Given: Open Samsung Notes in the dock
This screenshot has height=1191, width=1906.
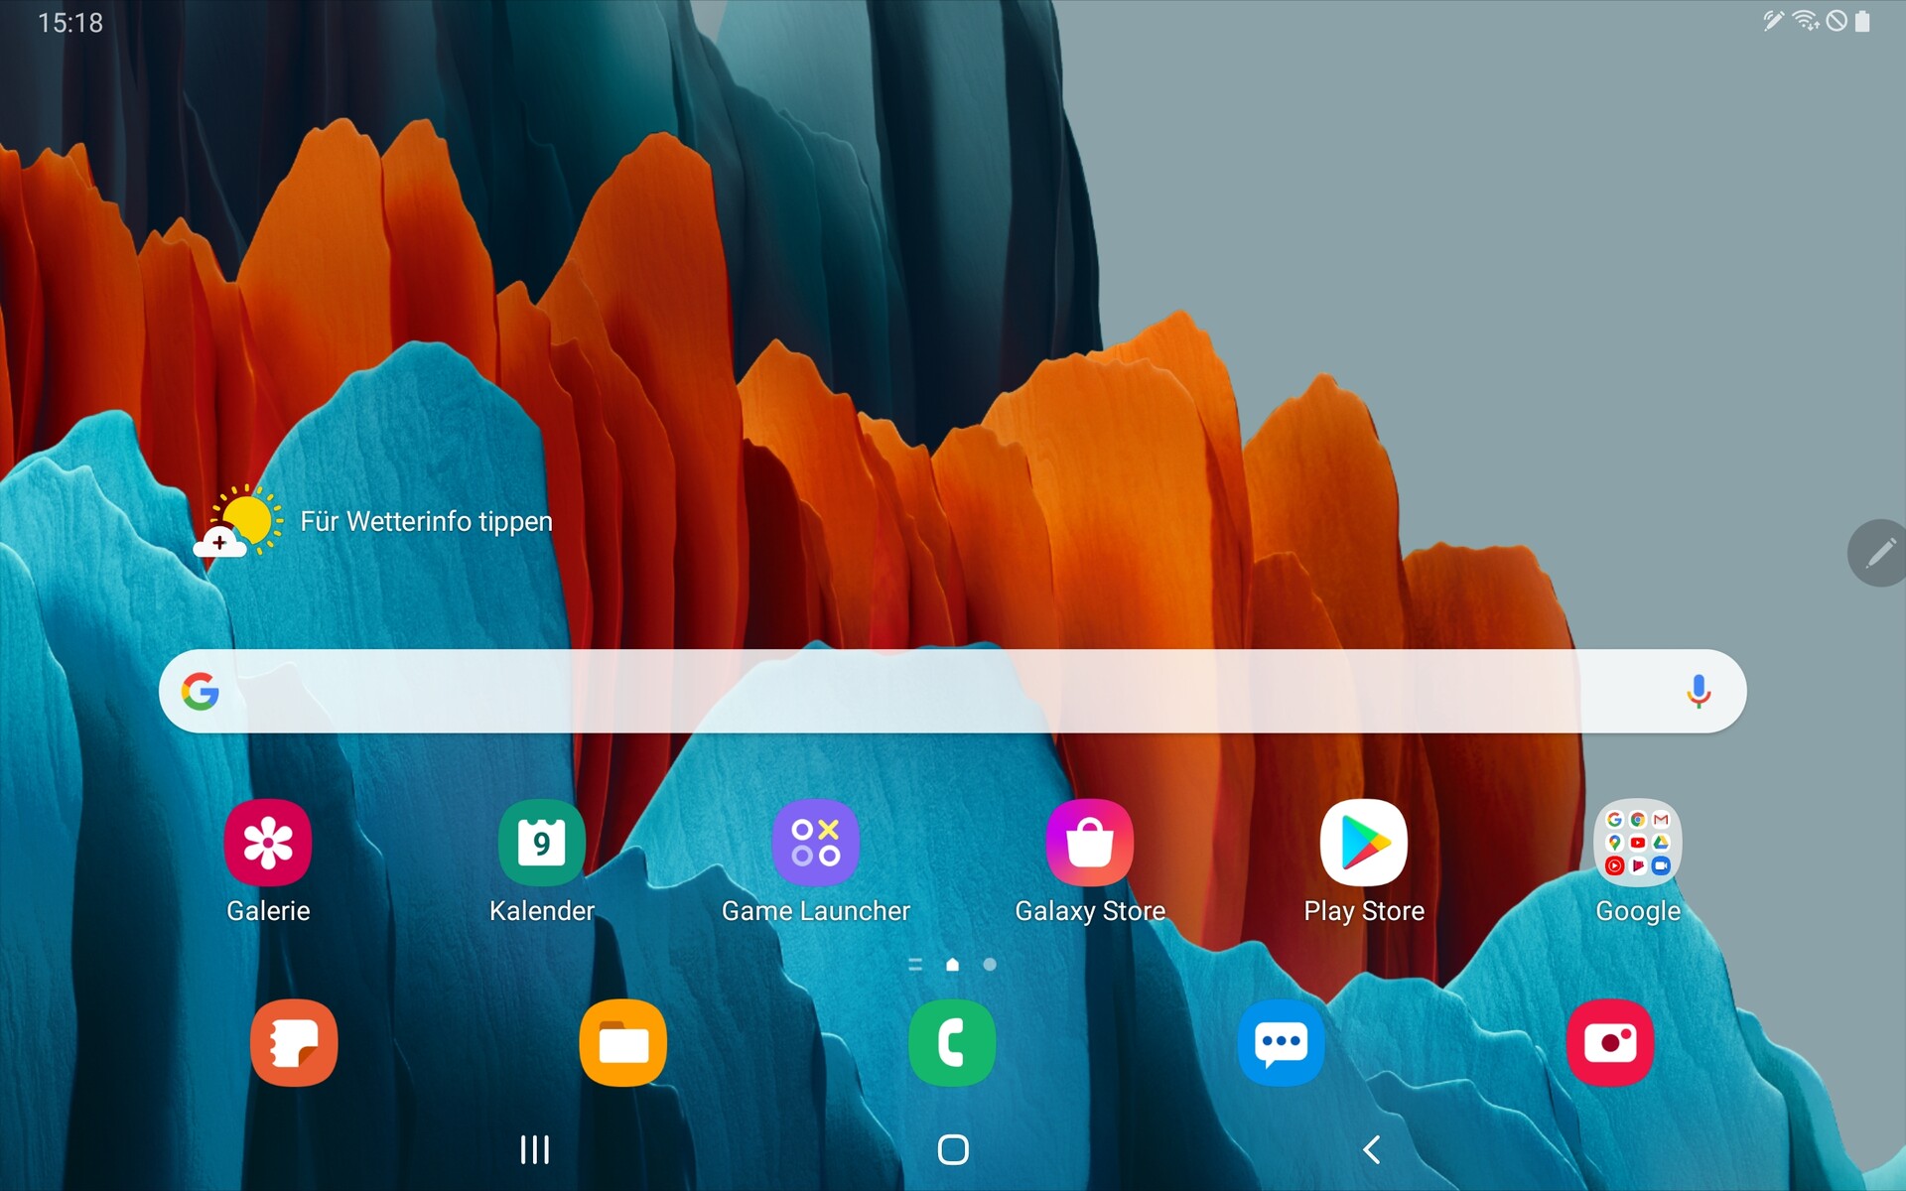Looking at the screenshot, I should (x=294, y=1042).
